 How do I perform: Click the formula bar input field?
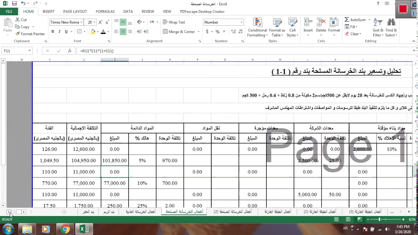(x=244, y=51)
